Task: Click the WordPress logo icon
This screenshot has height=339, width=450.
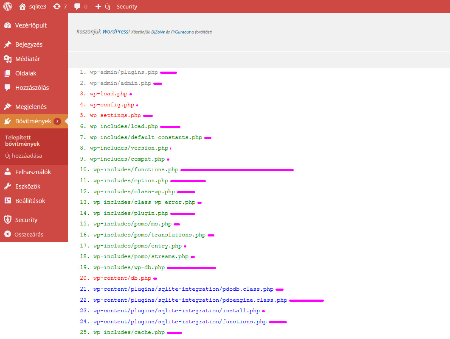Action: click(8, 6)
